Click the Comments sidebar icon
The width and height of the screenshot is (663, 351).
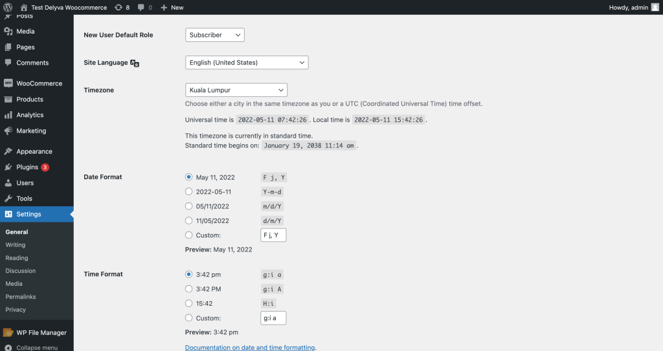(x=8, y=63)
